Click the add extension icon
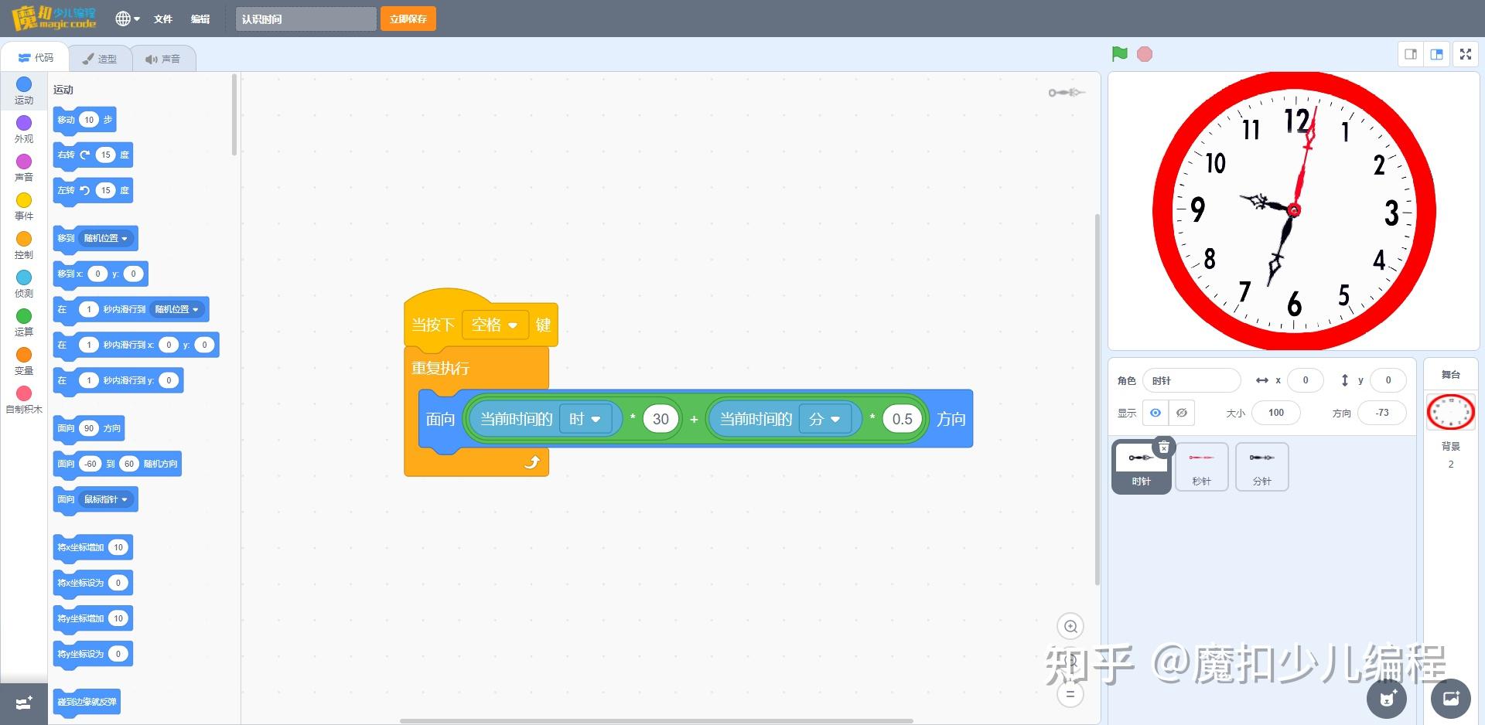The height and width of the screenshot is (725, 1485). pos(22,703)
